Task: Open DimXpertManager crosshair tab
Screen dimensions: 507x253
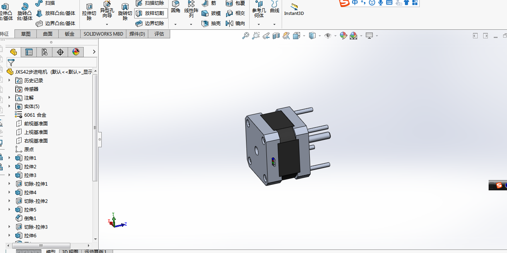Action: click(60, 52)
